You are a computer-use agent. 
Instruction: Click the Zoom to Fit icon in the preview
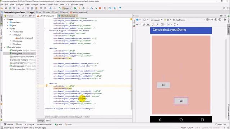pos(220,20)
